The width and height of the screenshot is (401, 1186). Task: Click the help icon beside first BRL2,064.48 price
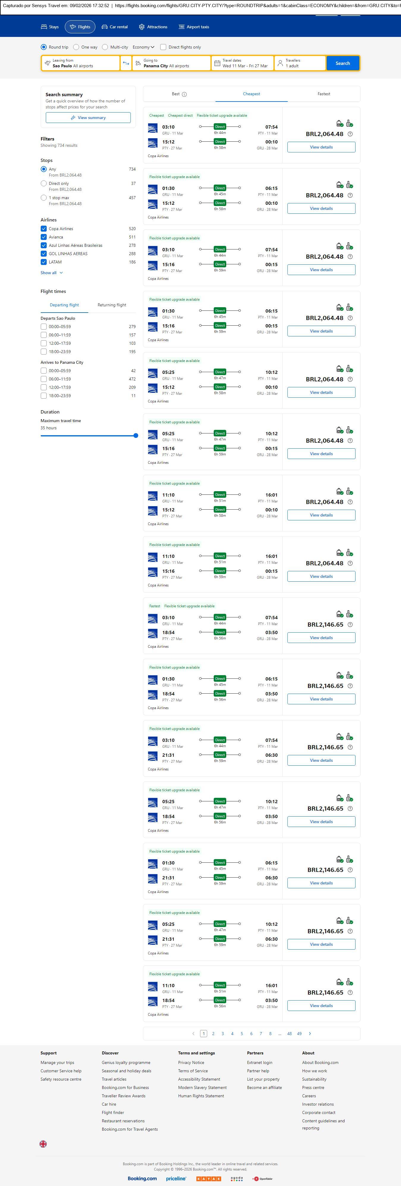[350, 134]
